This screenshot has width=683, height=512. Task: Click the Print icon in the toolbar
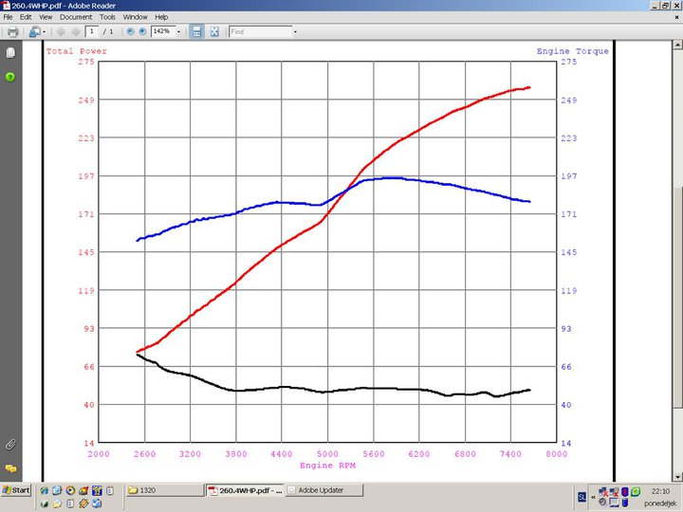tap(12, 31)
